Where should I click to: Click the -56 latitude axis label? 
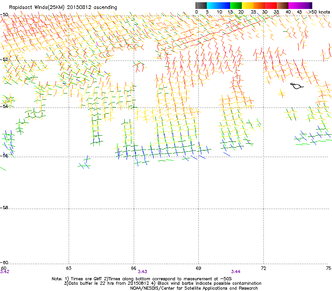point(4,156)
